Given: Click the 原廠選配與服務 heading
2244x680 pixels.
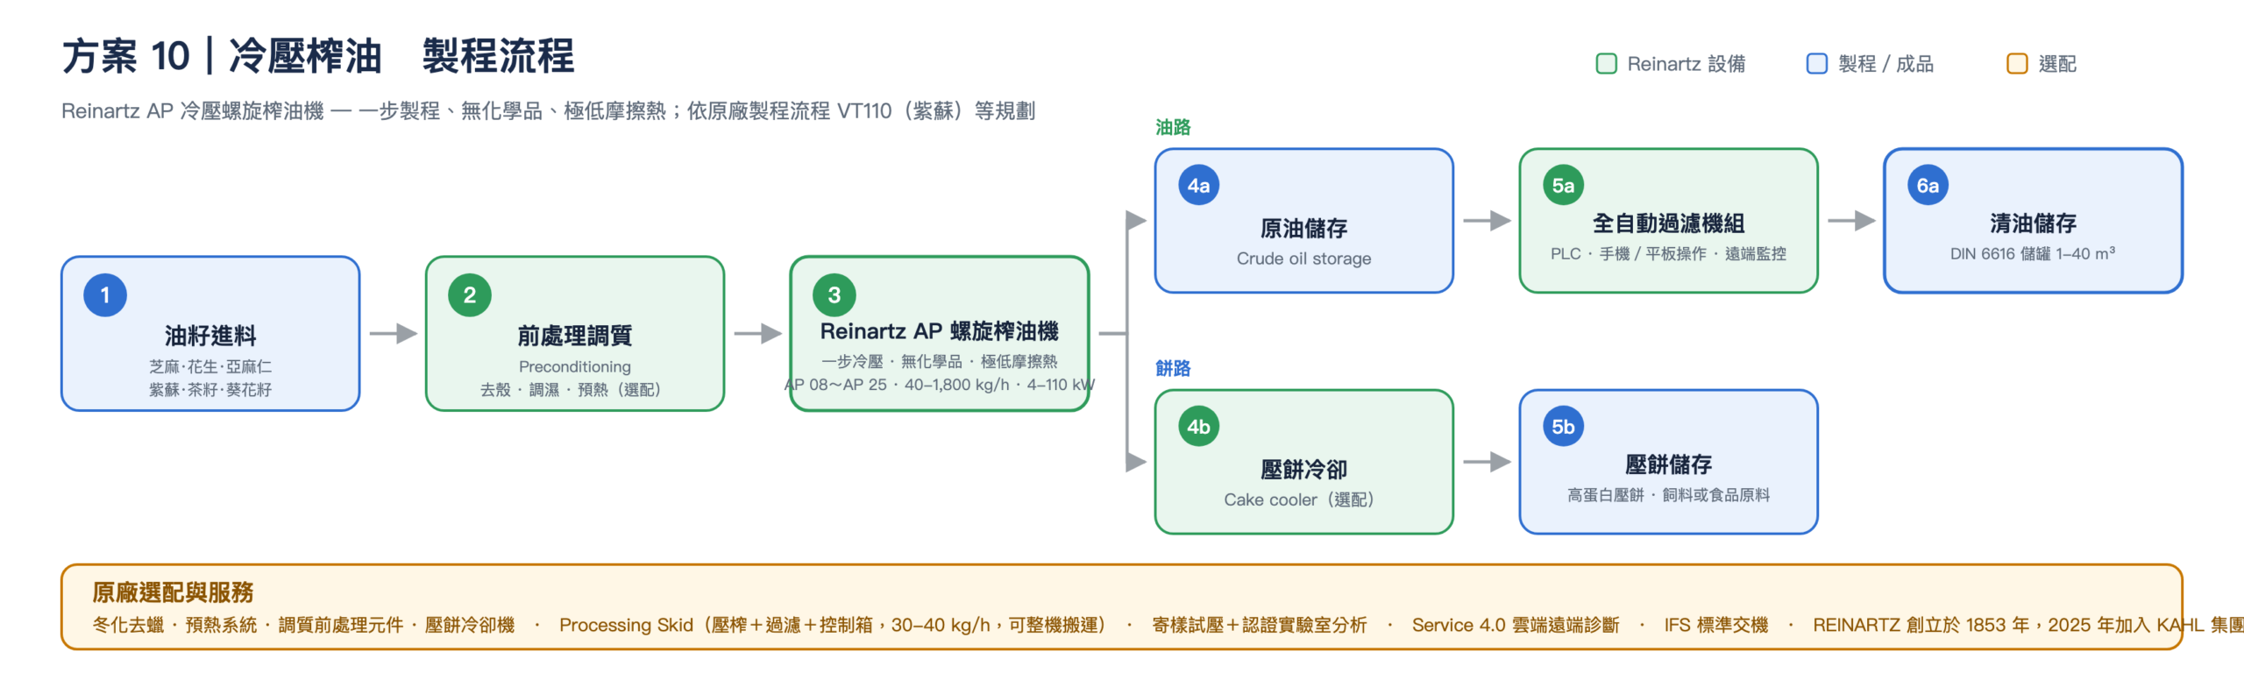Looking at the screenshot, I should pyautogui.click(x=173, y=592).
